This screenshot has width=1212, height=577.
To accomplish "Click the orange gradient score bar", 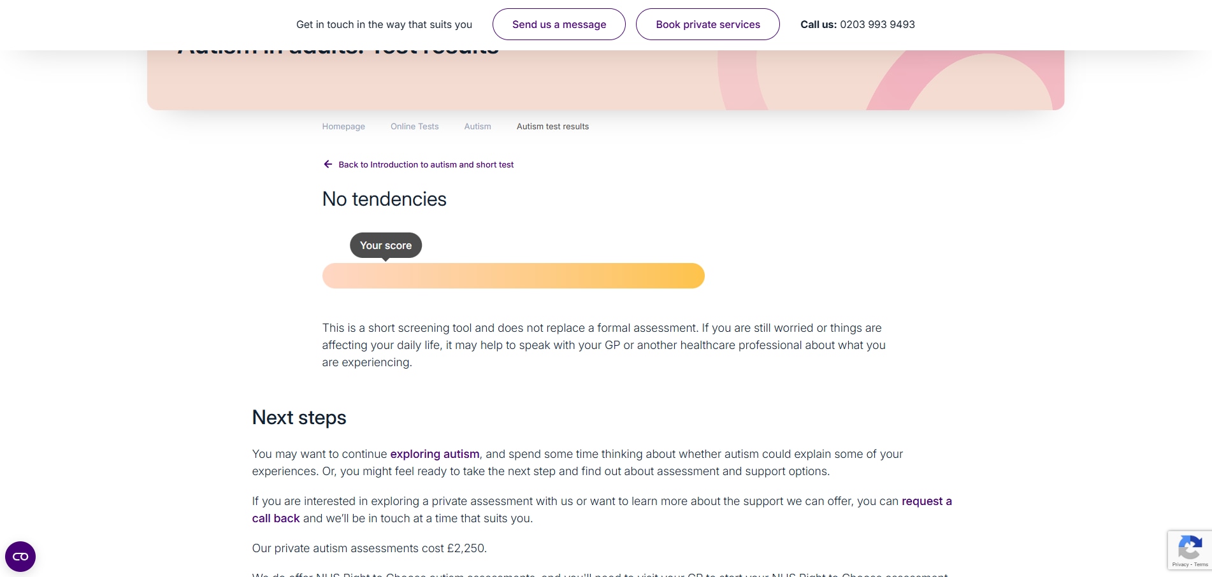I will 513,276.
